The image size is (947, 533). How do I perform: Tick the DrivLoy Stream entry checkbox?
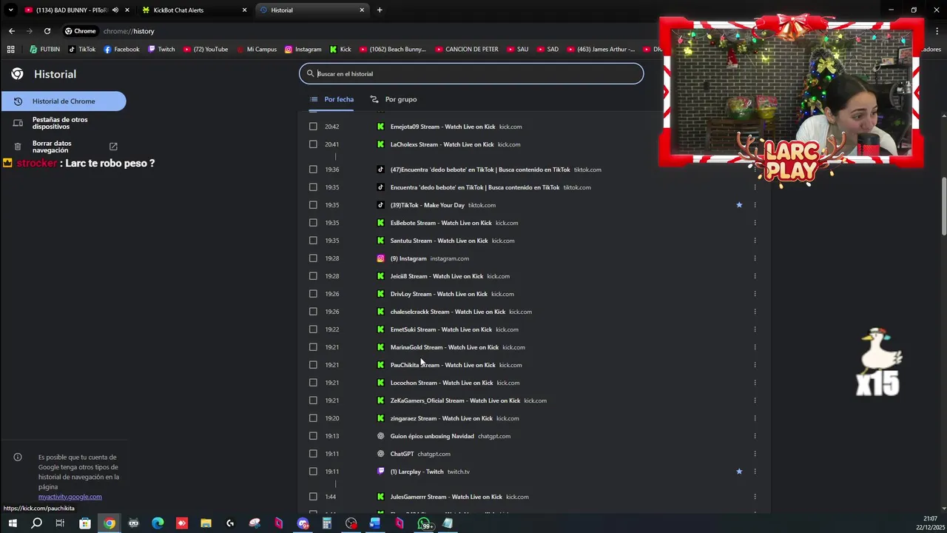click(313, 294)
